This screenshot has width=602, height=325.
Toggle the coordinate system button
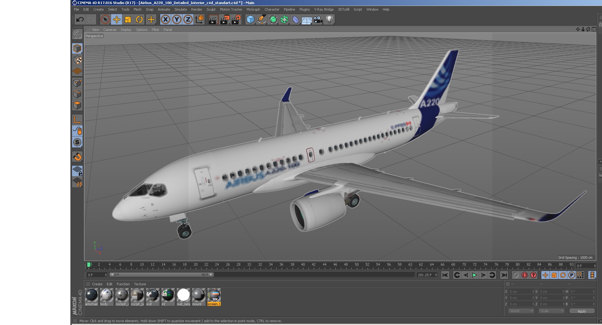[199, 19]
